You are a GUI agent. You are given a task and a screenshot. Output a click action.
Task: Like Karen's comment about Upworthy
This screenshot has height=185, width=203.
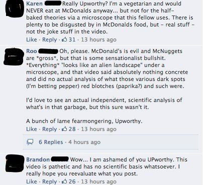32,39
